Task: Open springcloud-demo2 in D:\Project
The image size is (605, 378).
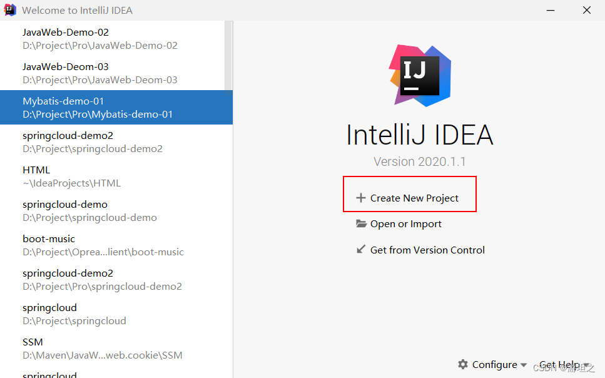Action: click(116, 141)
